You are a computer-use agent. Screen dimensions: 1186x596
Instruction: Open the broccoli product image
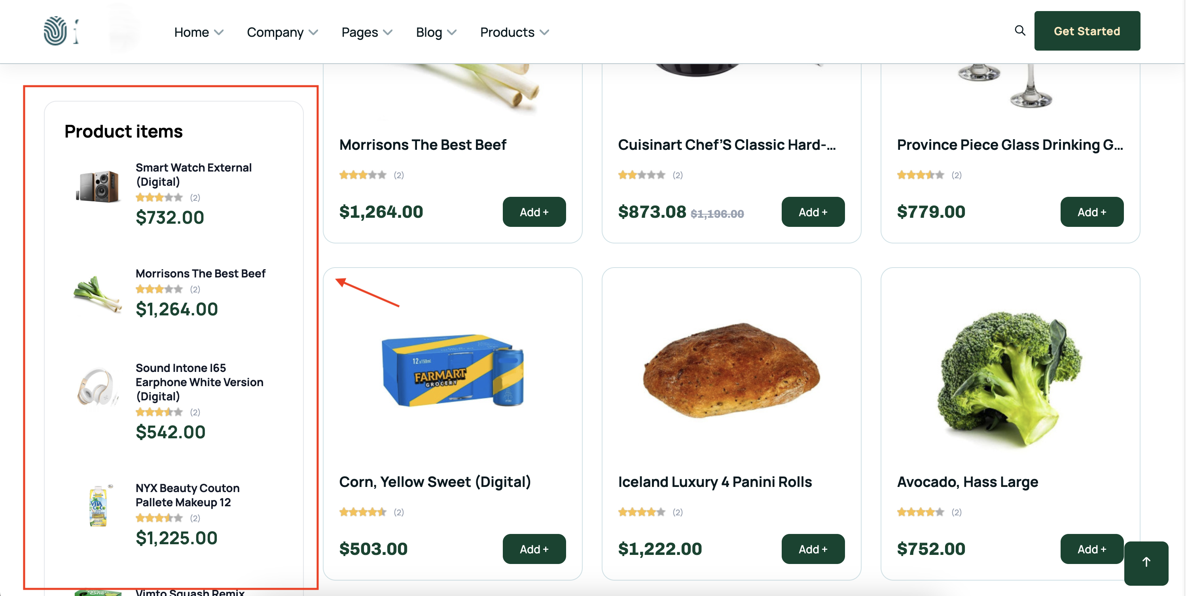(1010, 378)
